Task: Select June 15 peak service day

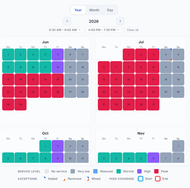Action: coord(8,79)
